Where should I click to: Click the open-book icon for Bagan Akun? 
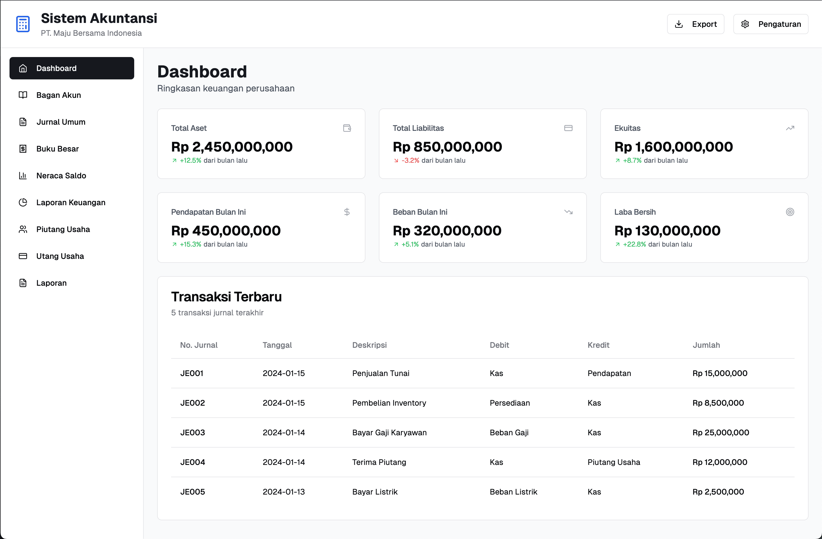[x=23, y=95]
